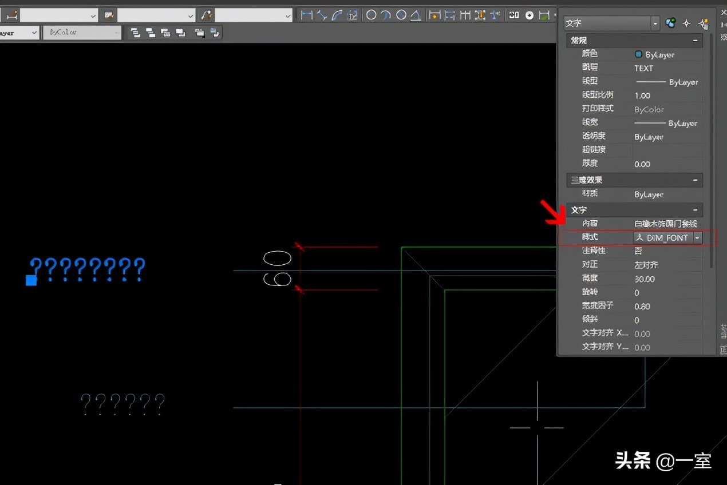Screen dimensions: 727x485
Task: Select the 图层 value showing TEXT
Action: (x=643, y=67)
